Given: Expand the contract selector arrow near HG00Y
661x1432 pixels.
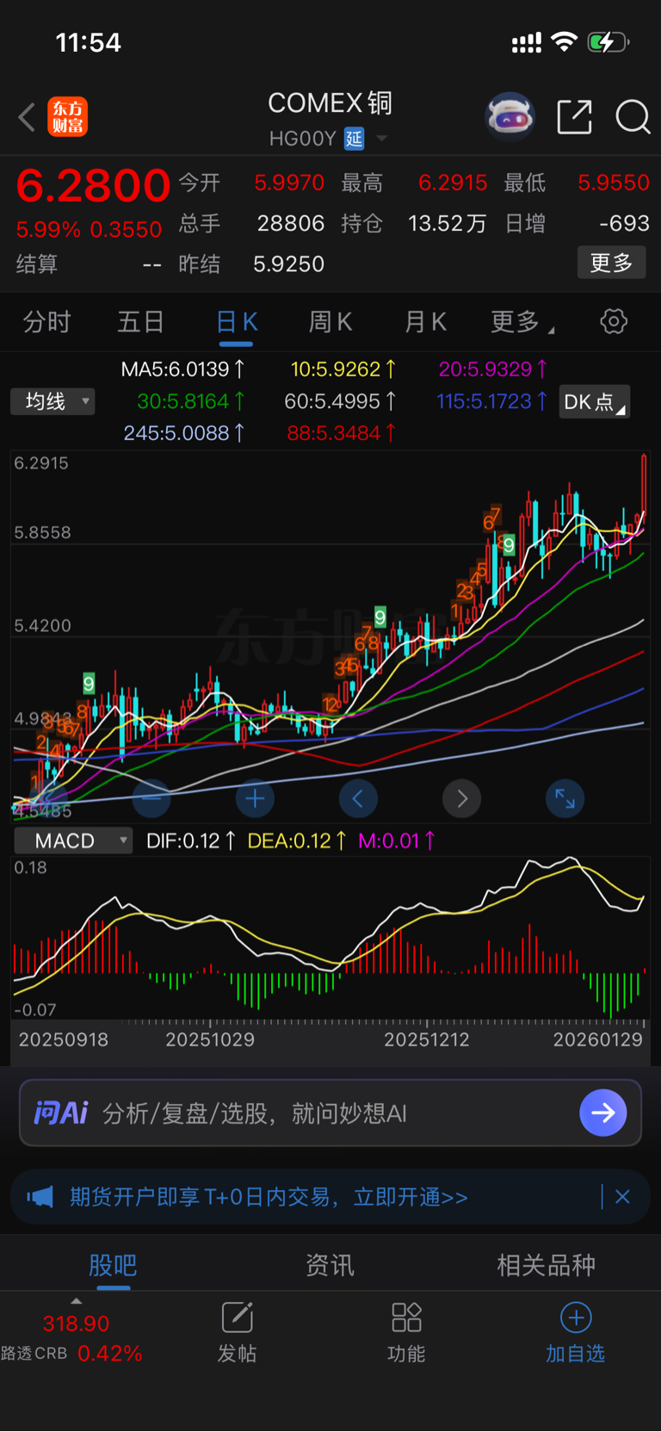Looking at the screenshot, I should click(x=382, y=139).
